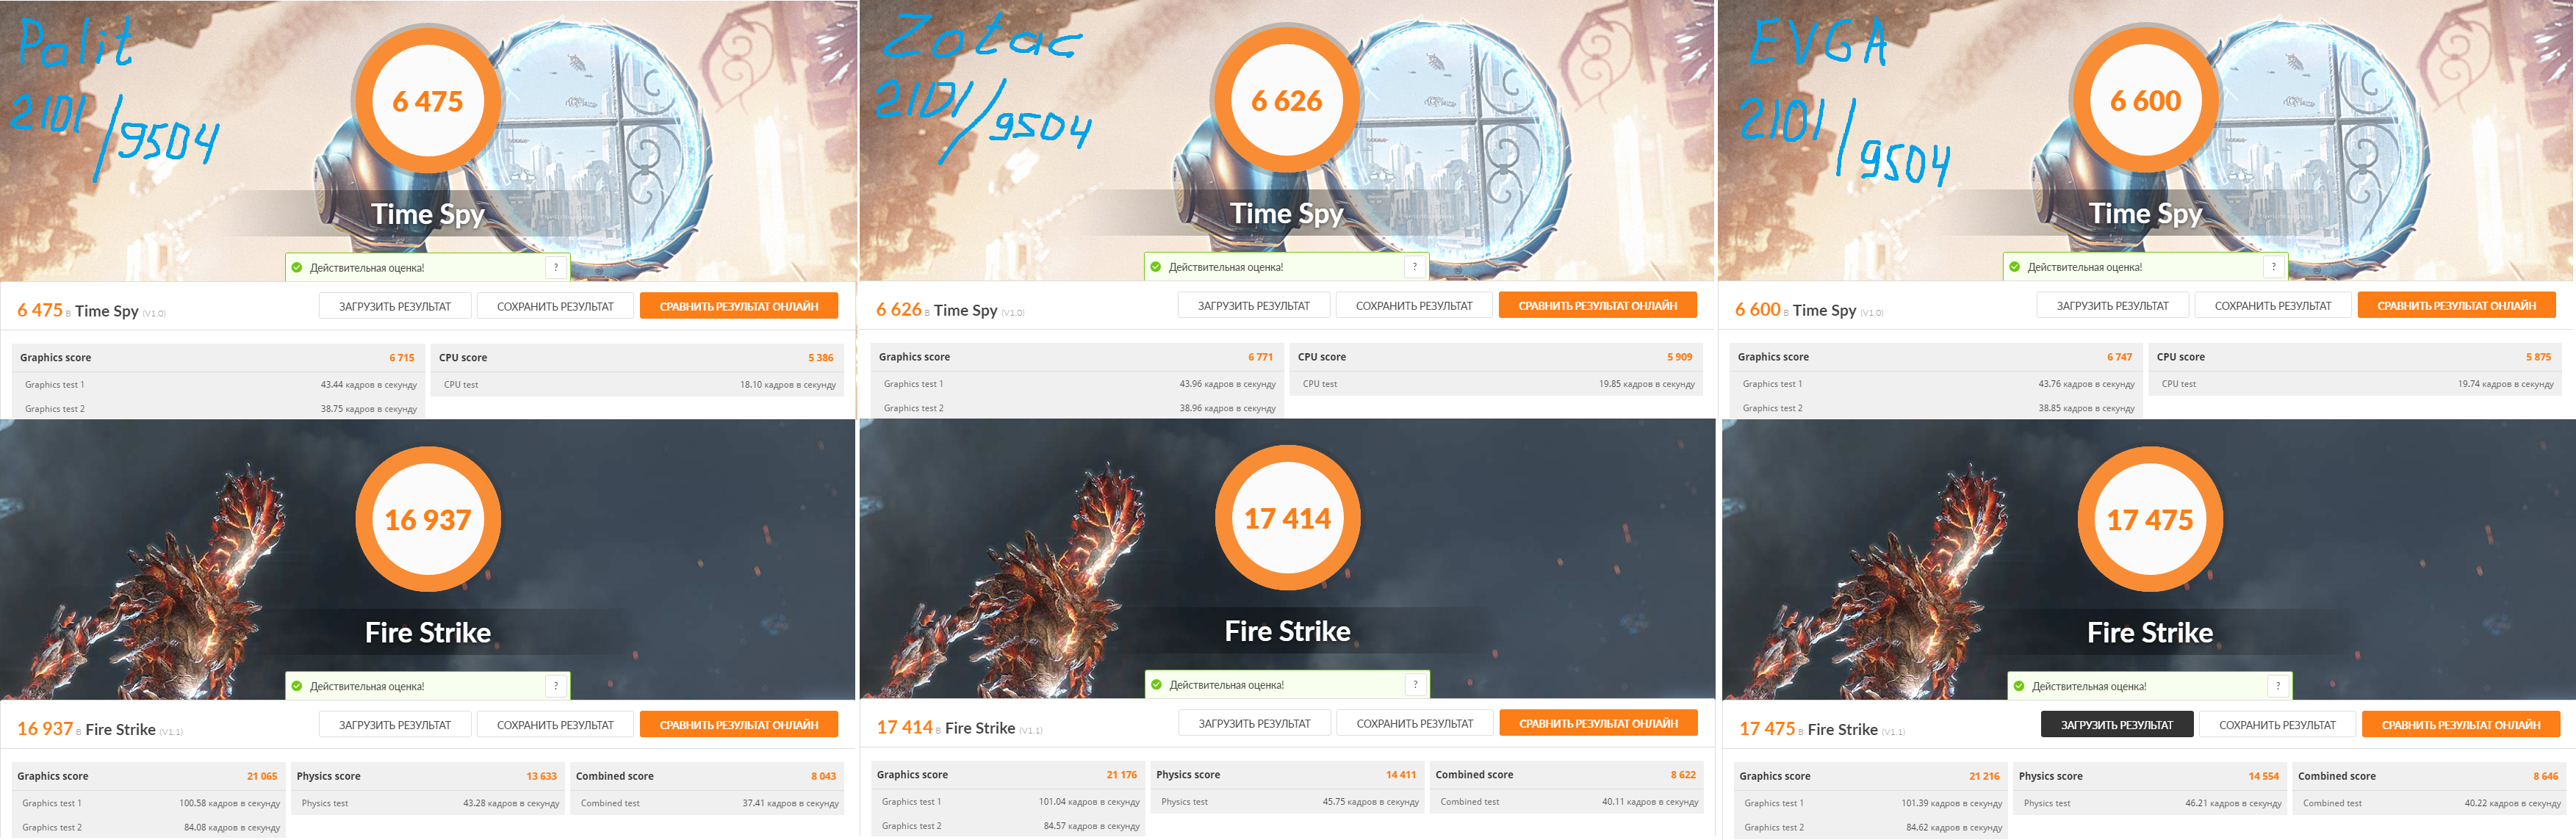This screenshot has width=2576, height=840.
Task: Click the help question mark in EVGA Time Spy validity bar
Action: pos(2273,267)
